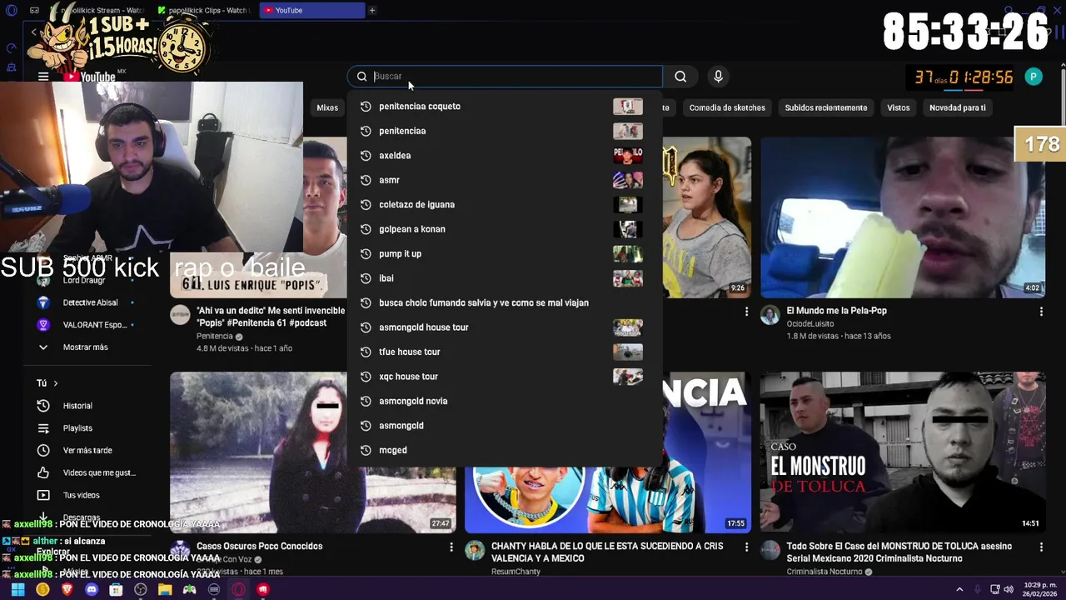Open the Opera GX main menu icon
The height and width of the screenshot is (600, 1066).
(x=12, y=10)
